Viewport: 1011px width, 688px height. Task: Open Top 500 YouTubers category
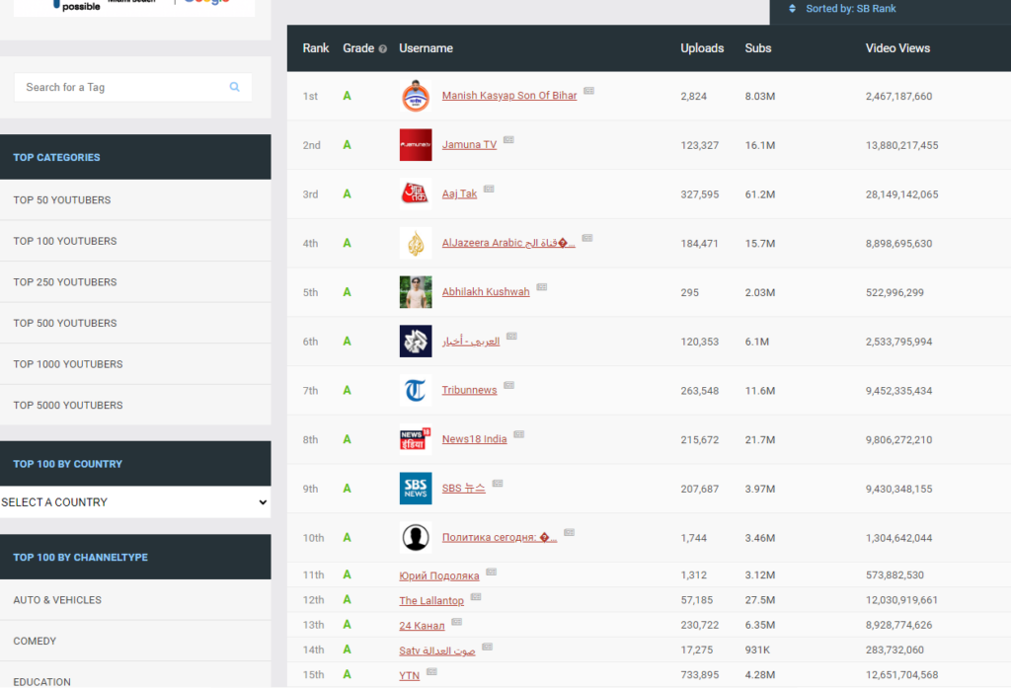pos(135,323)
